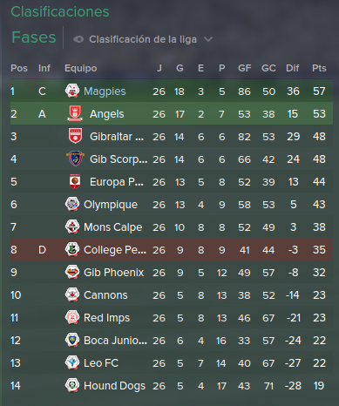The image size is (339, 406).
Task: Select the Gib Phoenix club crest
Action: tap(72, 272)
